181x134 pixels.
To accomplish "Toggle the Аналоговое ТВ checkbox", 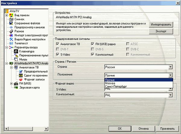I will [58, 44].
